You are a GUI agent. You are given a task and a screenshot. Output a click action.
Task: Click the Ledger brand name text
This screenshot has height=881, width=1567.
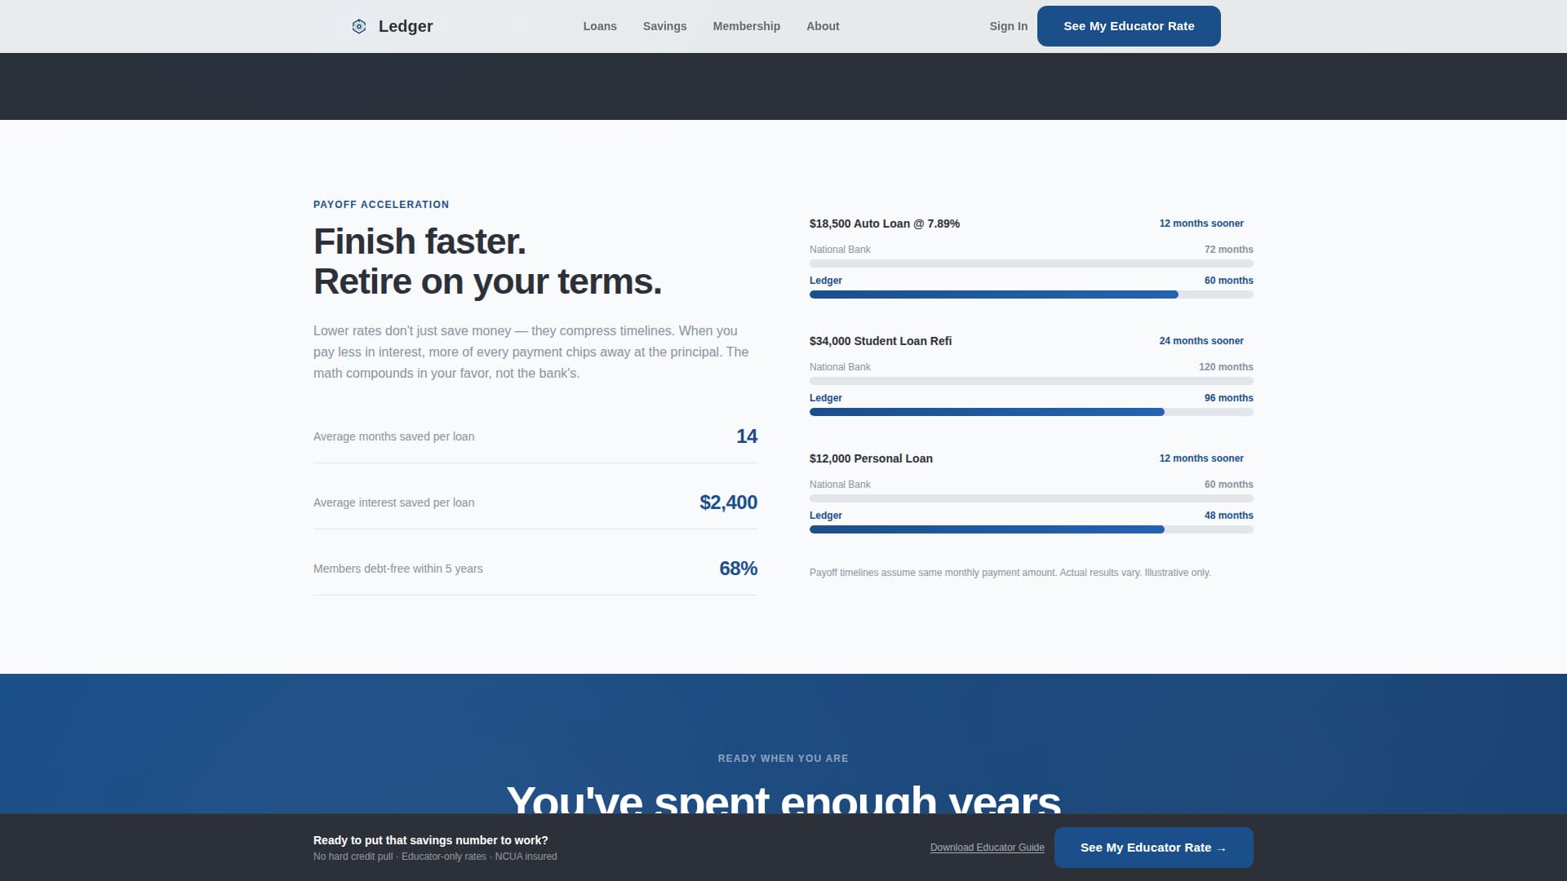[406, 26]
